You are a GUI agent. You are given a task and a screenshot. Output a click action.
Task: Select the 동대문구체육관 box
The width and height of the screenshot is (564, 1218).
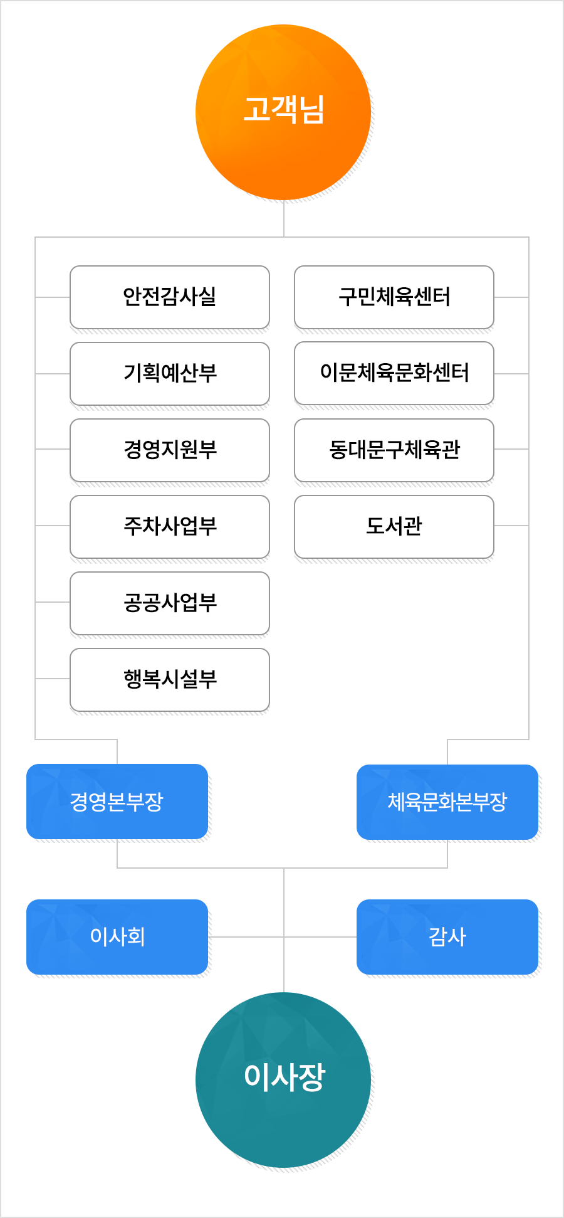(394, 450)
